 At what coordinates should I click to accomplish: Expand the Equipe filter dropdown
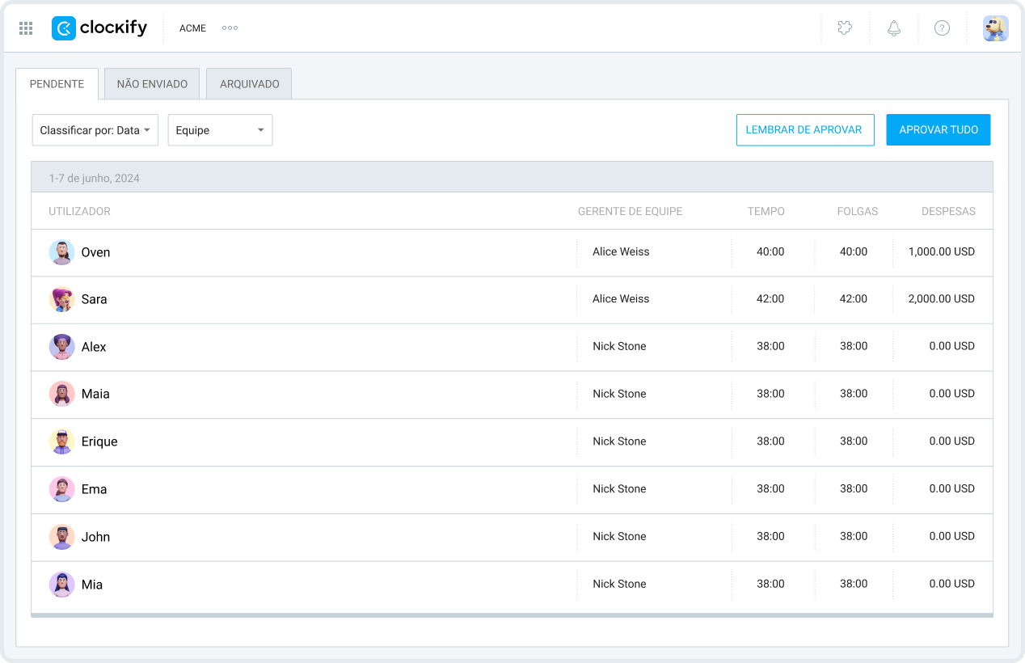click(220, 130)
